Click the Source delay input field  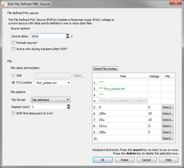point(48,36)
